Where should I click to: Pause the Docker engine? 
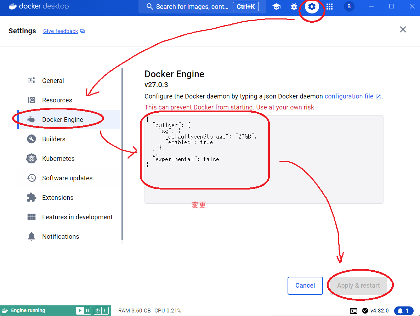[x=87, y=310]
